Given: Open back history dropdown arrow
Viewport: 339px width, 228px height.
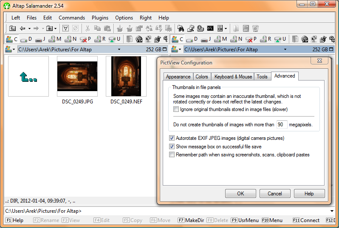Looking at the screenshot, I should point(29,28).
